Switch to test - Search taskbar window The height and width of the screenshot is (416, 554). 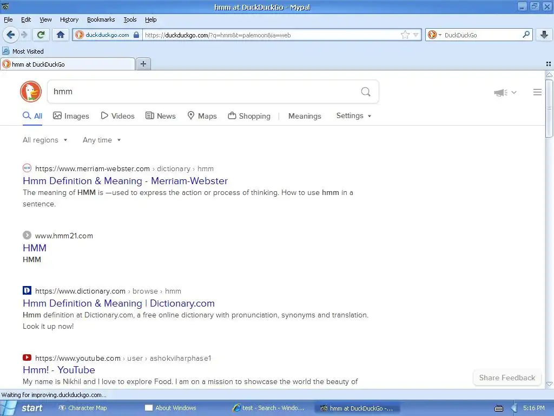point(268,408)
